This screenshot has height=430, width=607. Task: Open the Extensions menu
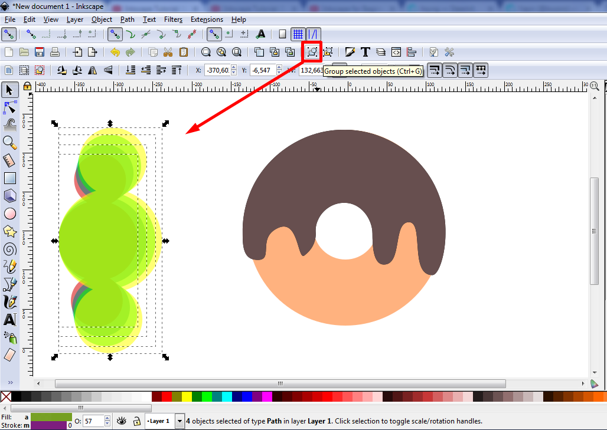click(x=207, y=19)
